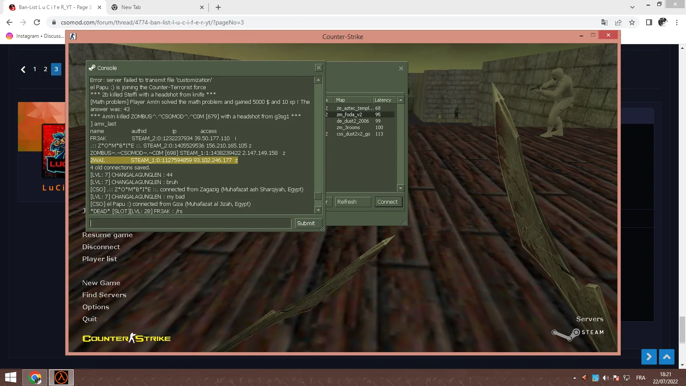Open Windows Start menu

pos(11,377)
